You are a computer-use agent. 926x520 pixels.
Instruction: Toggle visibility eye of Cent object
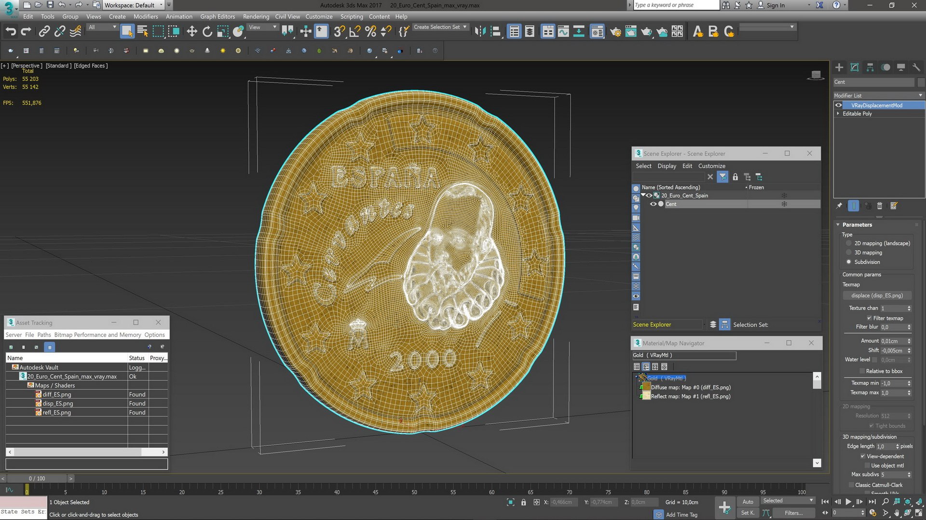[653, 204]
